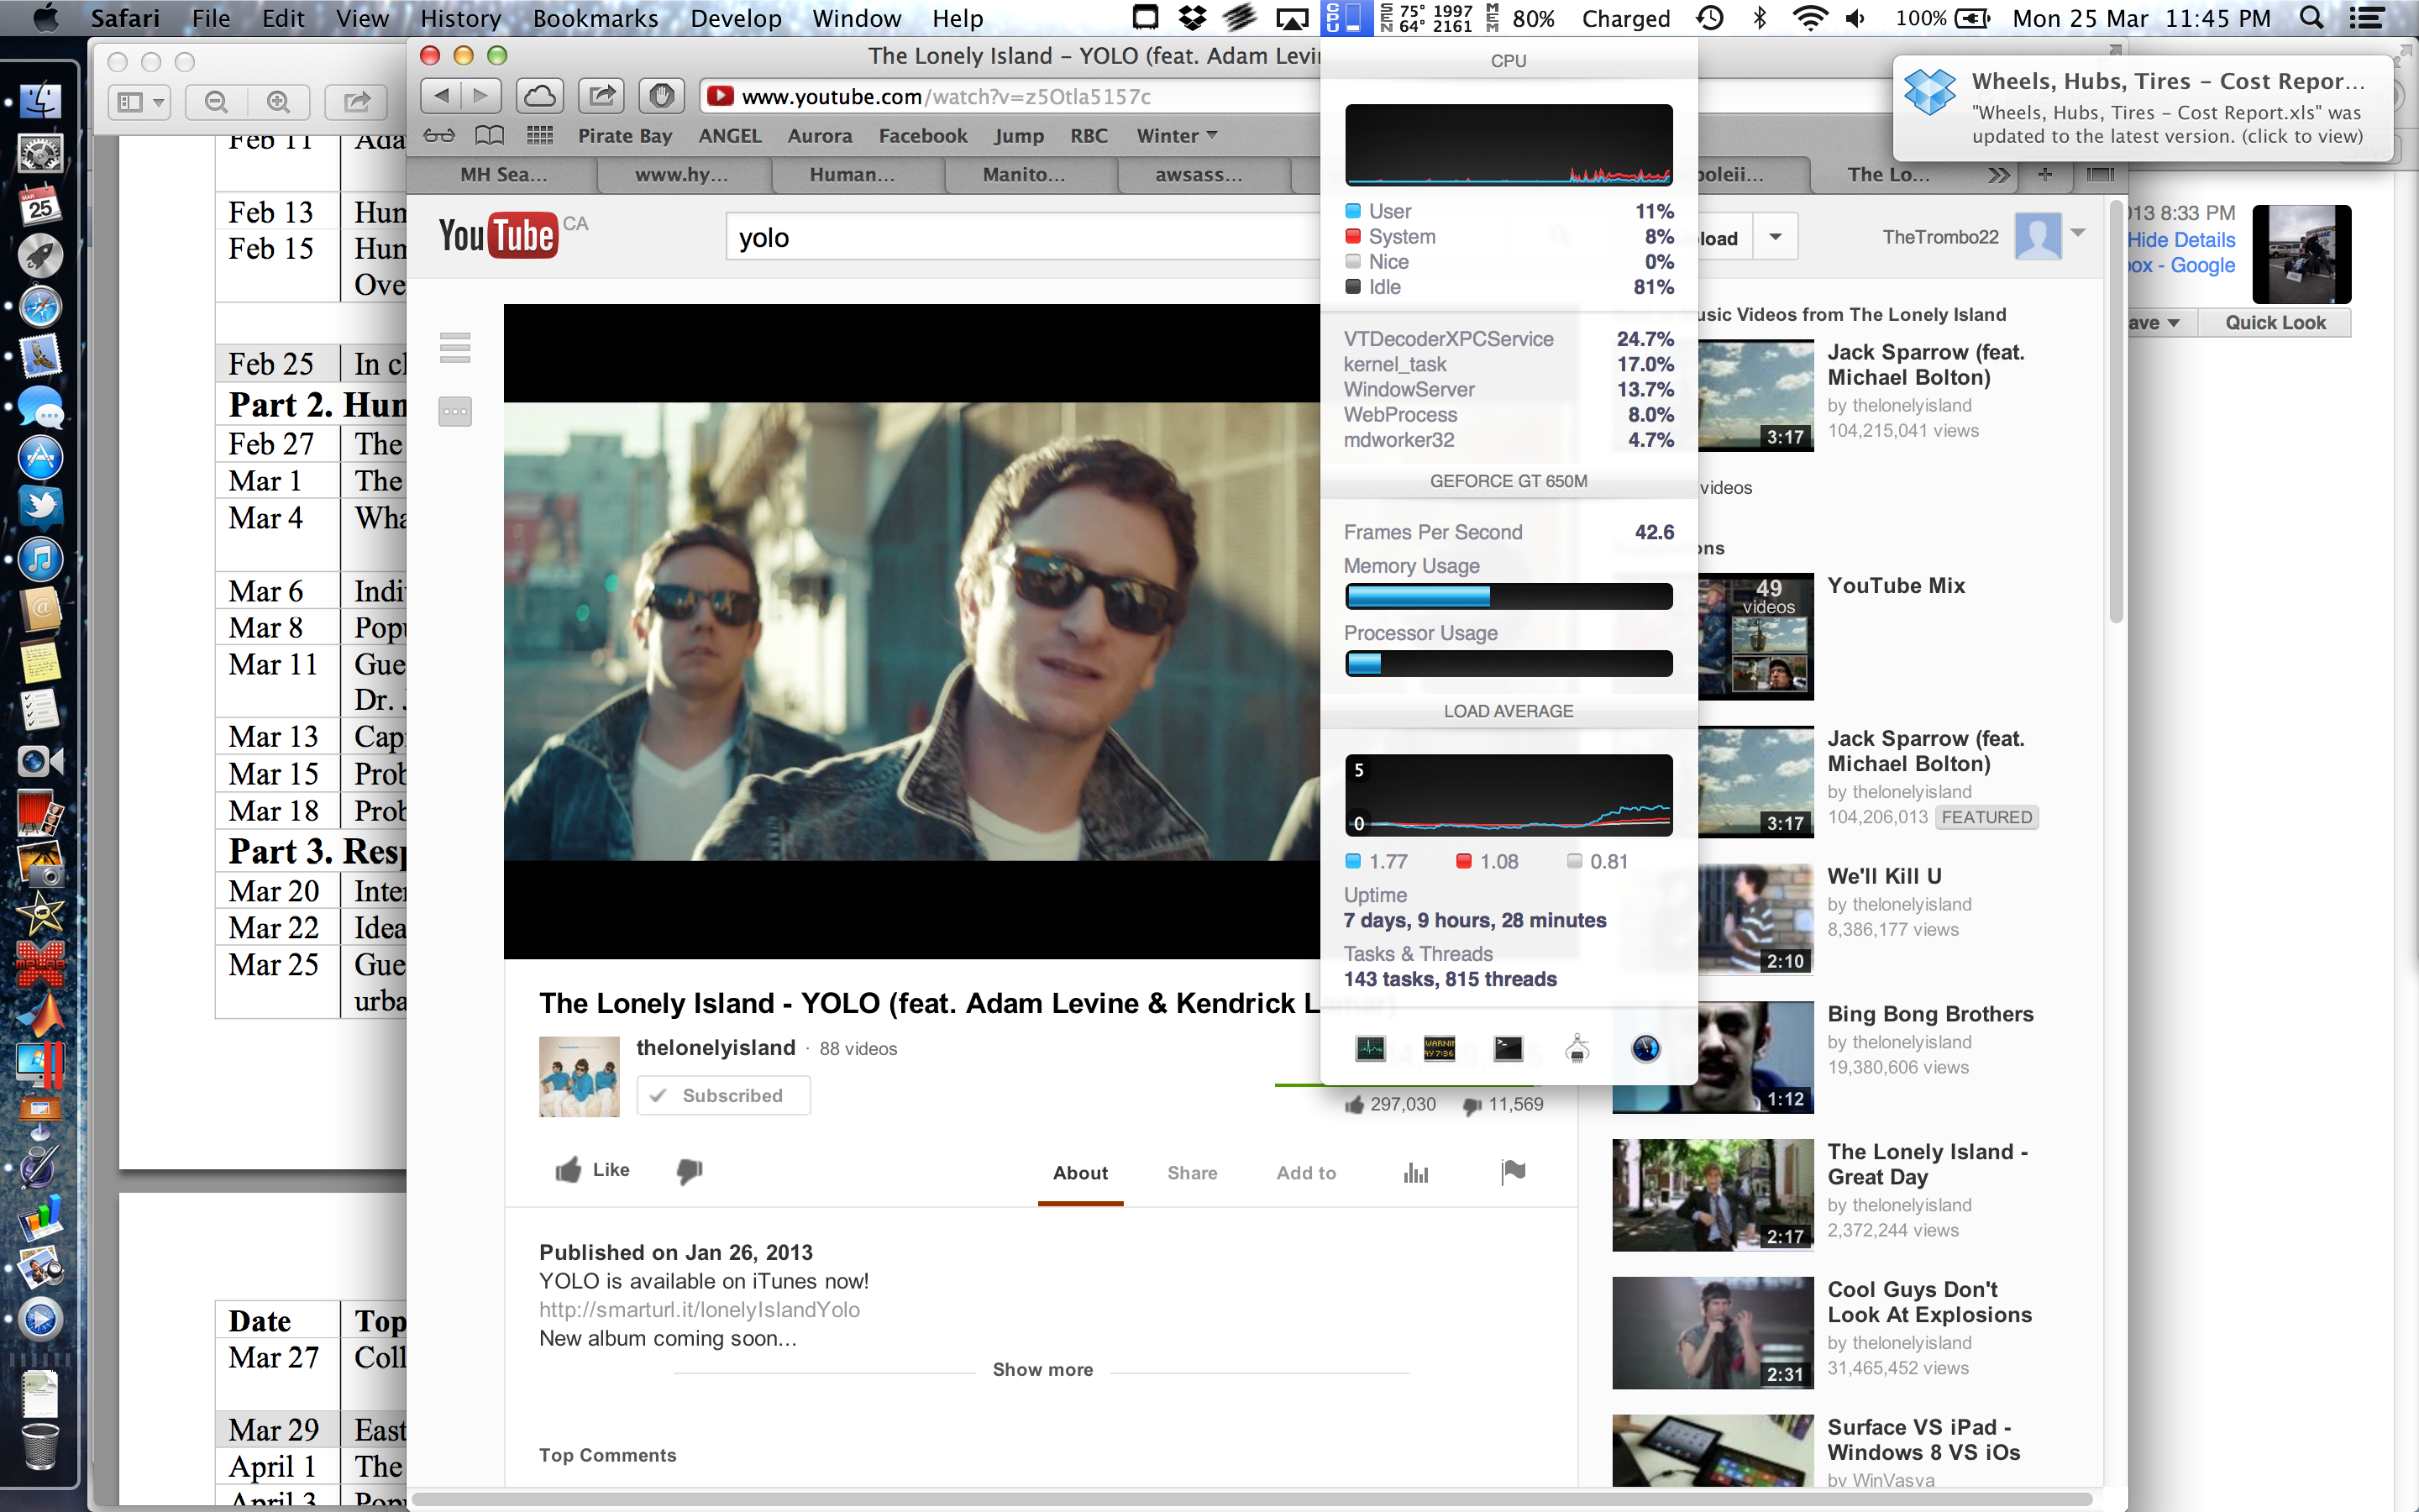The width and height of the screenshot is (2419, 1512).
Task: Open MATLAB from the Dock
Action: (x=41, y=1014)
